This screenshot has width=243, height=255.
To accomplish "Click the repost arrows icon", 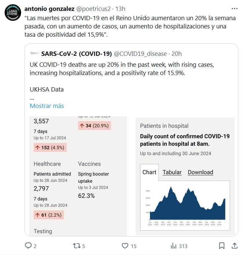I will tap(77, 246).
